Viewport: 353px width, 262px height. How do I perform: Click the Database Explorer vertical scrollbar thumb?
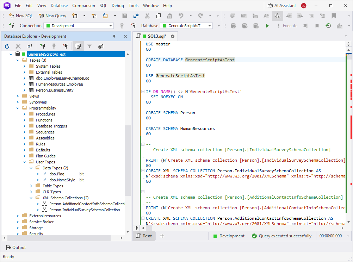(128, 160)
